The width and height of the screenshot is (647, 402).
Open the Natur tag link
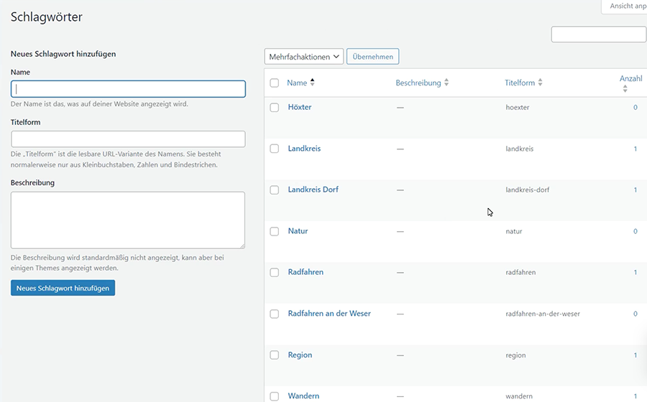298,231
